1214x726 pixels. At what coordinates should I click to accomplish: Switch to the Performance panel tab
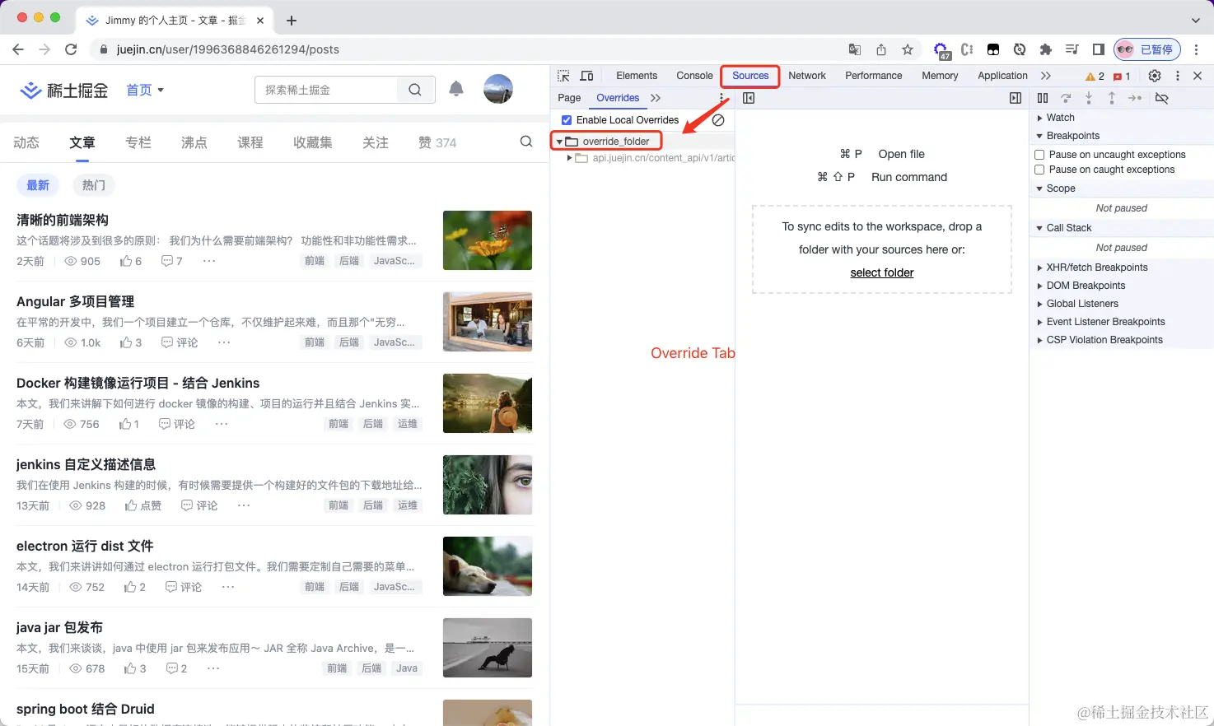point(874,76)
